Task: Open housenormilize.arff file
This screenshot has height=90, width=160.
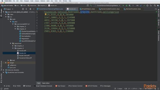Action: 25,58
